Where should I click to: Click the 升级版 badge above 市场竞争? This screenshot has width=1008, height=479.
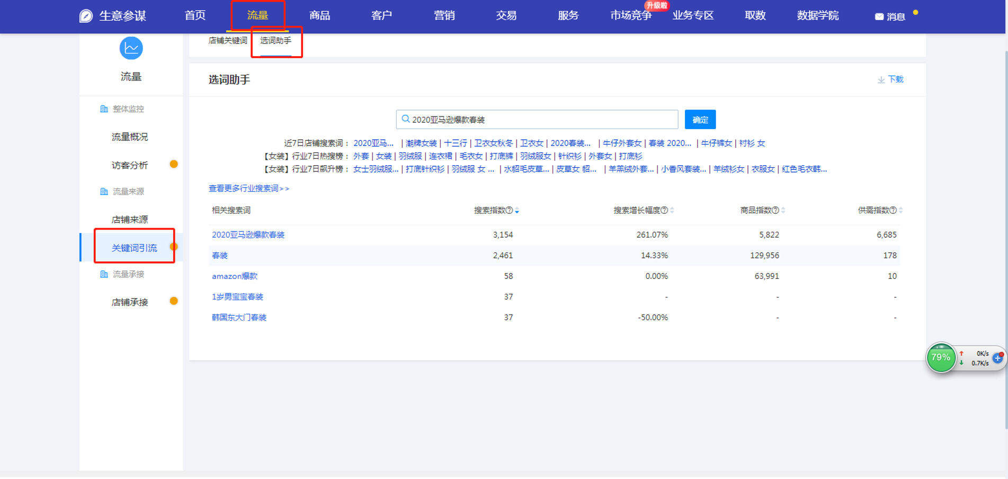point(657,5)
